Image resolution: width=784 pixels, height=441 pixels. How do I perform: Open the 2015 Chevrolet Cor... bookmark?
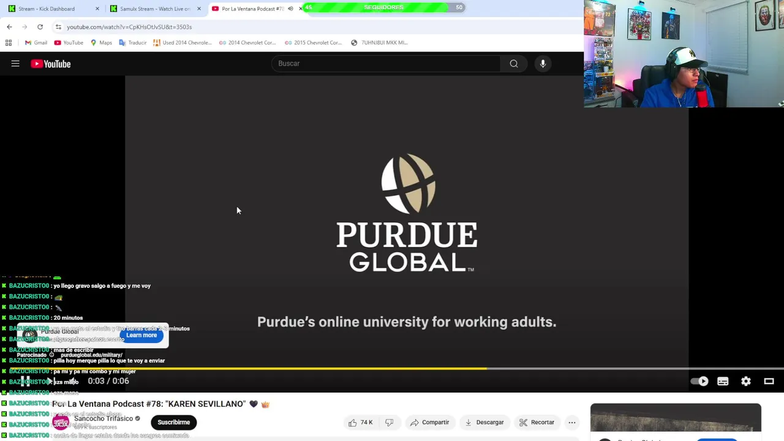coord(312,43)
